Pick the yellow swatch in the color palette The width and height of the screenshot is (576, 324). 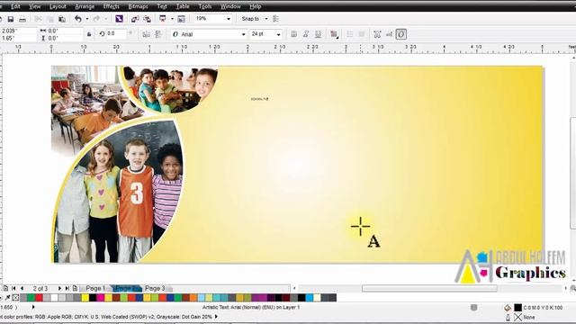pyautogui.click(x=85, y=298)
